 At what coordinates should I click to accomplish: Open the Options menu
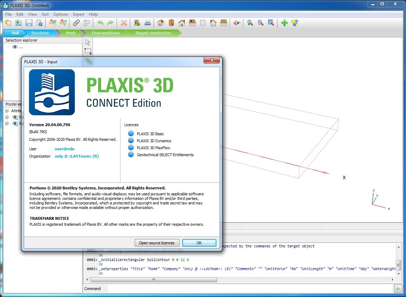[61, 14]
